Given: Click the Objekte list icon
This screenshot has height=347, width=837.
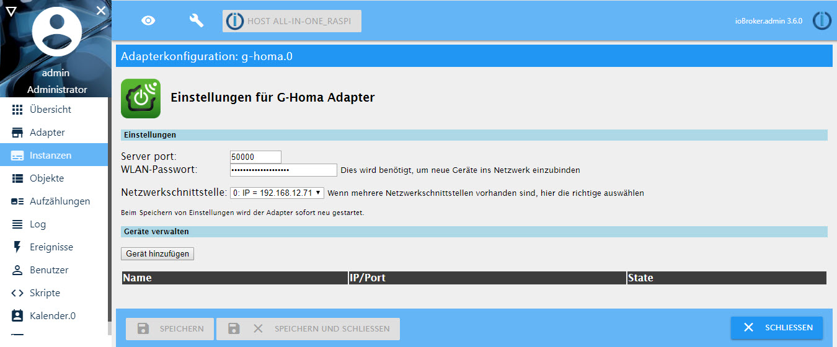Looking at the screenshot, I should click(x=17, y=178).
